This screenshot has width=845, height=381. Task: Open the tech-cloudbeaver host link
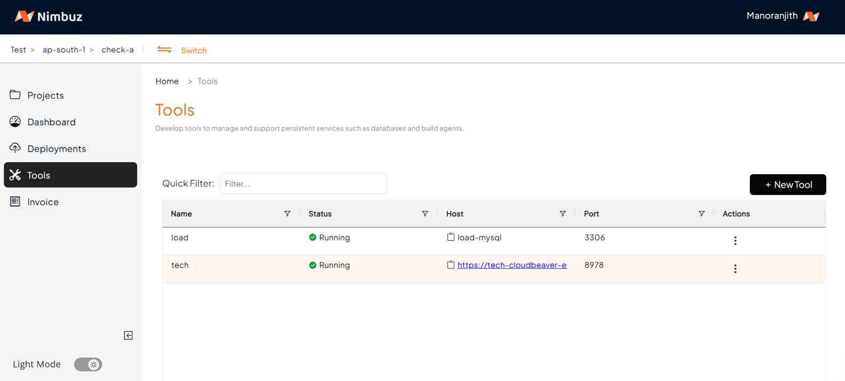pyautogui.click(x=512, y=265)
